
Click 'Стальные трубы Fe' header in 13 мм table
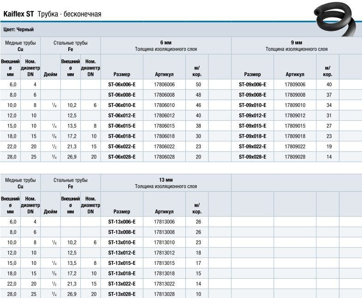tap(71, 183)
